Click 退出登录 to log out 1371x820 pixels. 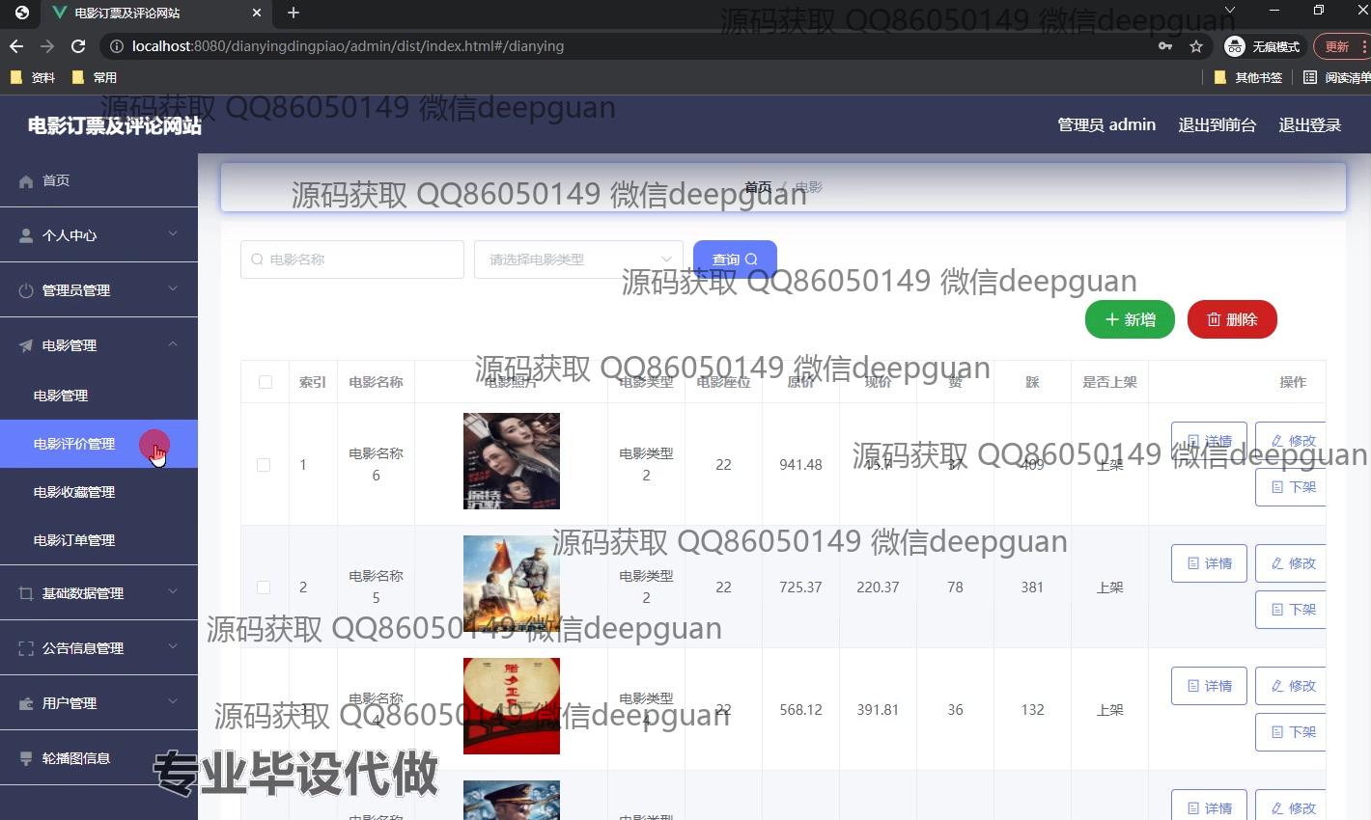pos(1310,124)
